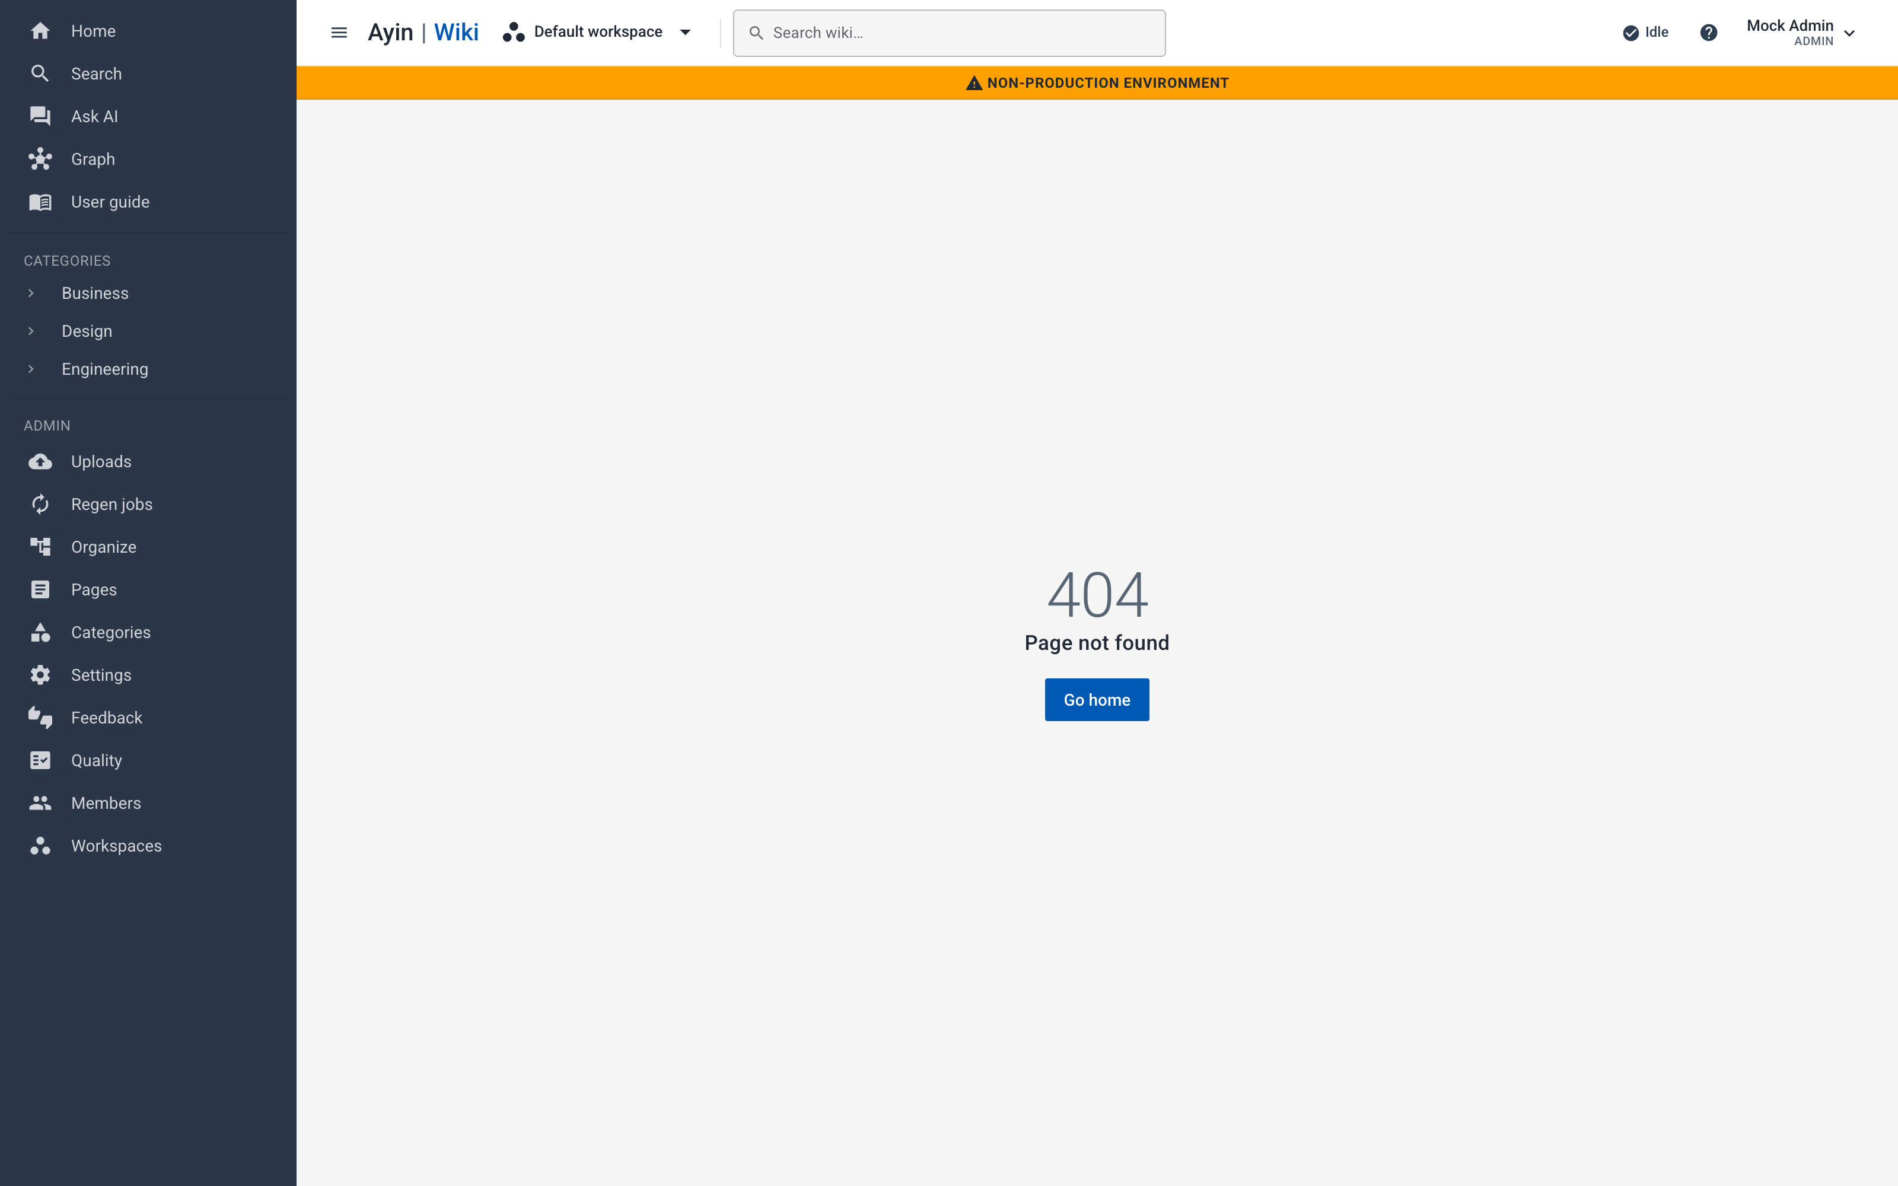Click the Search magnifier icon in sidebar
Screen dimensions: 1898x1186
pyautogui.click(x=40, y=74)
